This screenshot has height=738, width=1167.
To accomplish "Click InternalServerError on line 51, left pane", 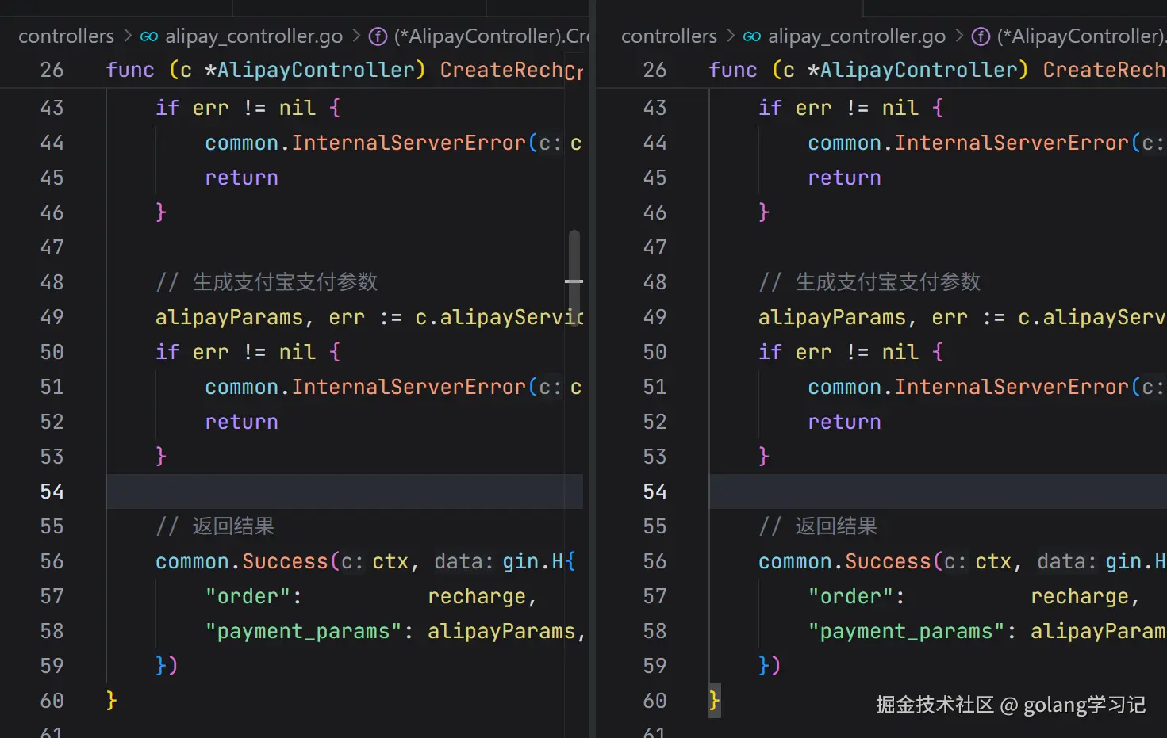I will click(409, 387).
